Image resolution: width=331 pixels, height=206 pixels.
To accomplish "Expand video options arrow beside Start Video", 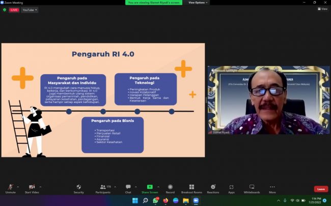I will tap(40, 187).
